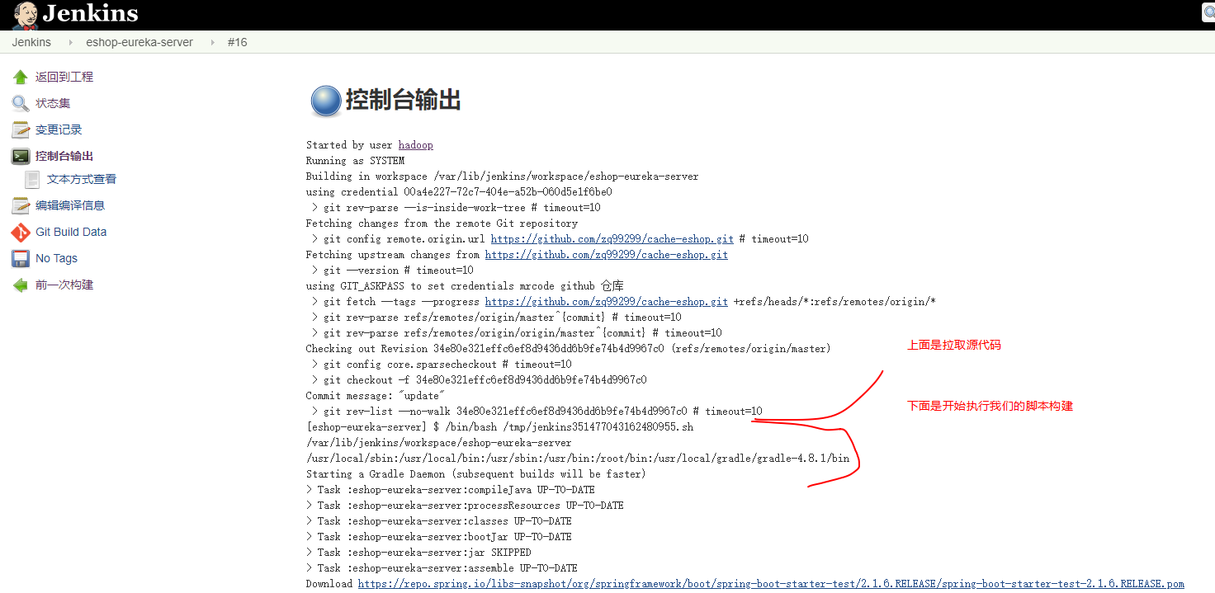1215x593 pixels.
Task: Click the Git Build Data icon
Action: (x=21, y=232)
